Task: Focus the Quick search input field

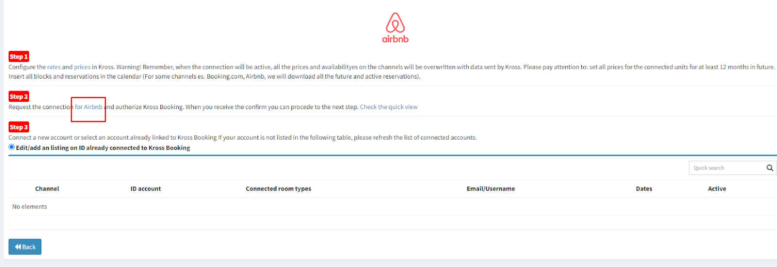Action: (x=726, y=168)
